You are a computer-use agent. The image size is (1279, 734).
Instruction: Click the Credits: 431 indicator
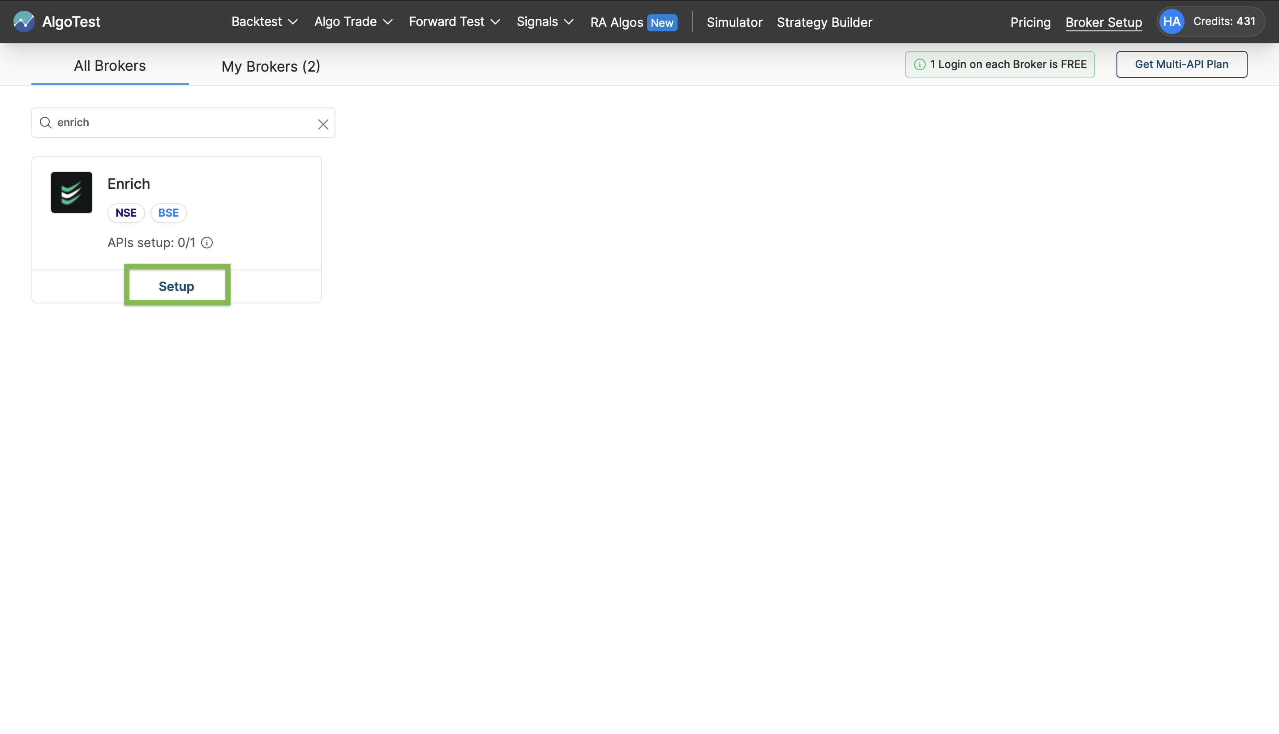(1224, 21)
